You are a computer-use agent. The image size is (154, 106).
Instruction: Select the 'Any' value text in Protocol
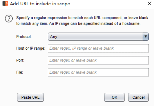pos(54,37)
